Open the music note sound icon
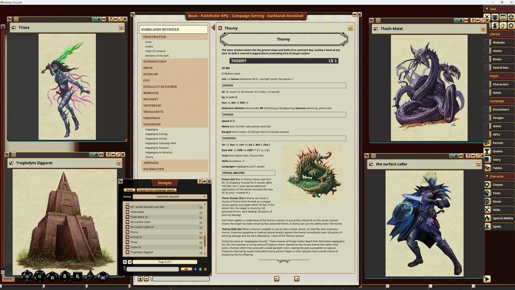Viewport: 515px width, 290px height. [x=503, y=26]
